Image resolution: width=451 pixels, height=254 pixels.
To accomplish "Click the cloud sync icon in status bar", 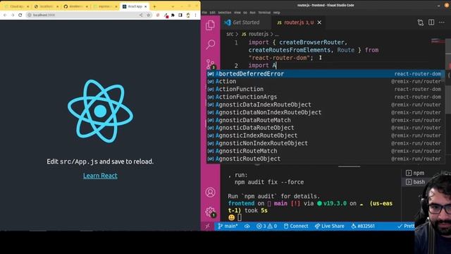I will point(247,226).
